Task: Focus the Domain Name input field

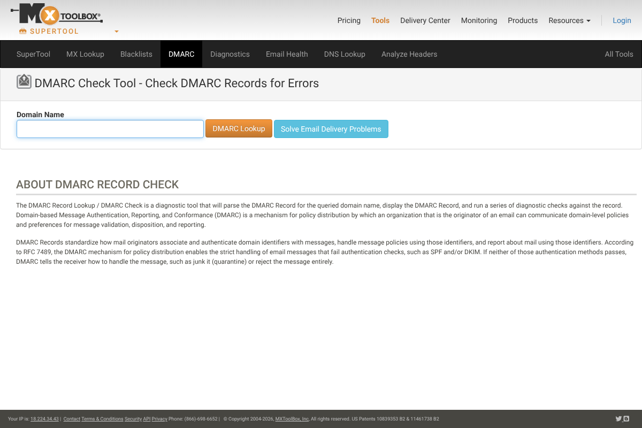Action: click(110, 129)
